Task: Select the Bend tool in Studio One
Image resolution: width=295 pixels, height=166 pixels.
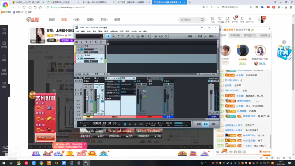Action: point(138,36)
